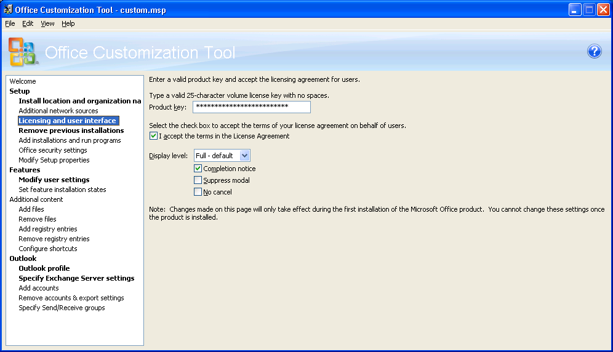
Task: Maximize the Office Customization Tool window
Action: click(589, 10)
